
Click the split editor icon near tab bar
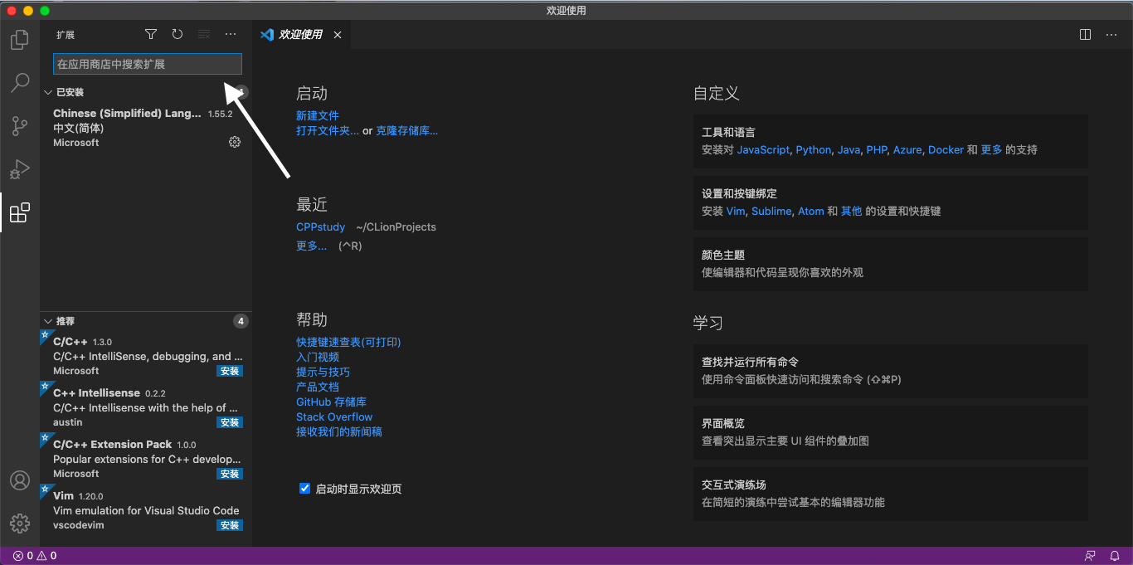(x=1085, y=34)
